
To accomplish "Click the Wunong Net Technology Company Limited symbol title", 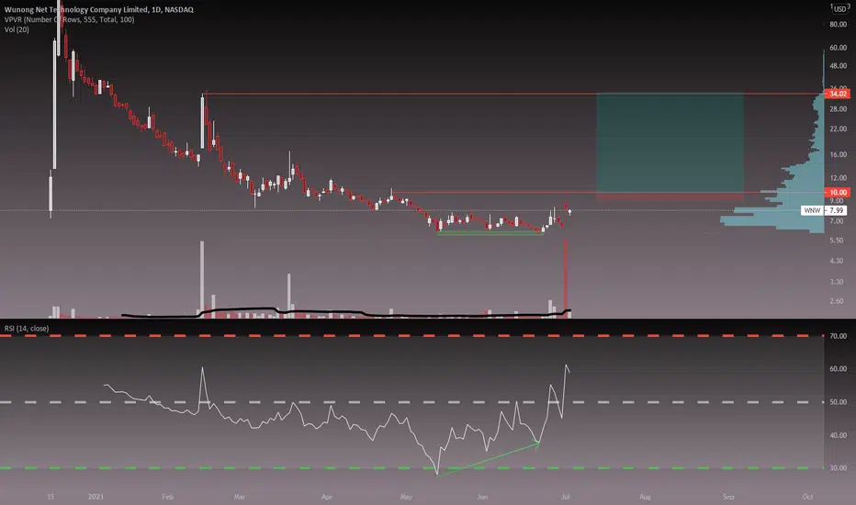I will pyautogui.click(x=99, y=9).
